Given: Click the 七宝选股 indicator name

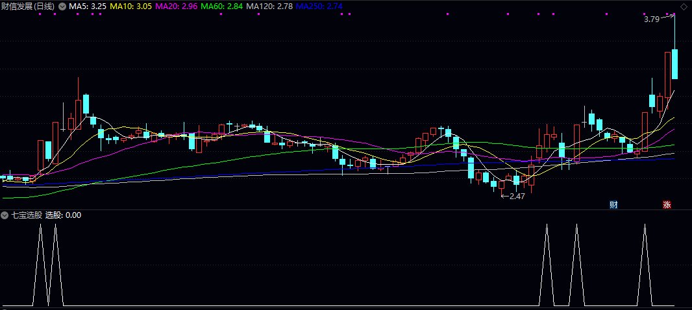Looking at the screenshot, I should click(27, 215).
